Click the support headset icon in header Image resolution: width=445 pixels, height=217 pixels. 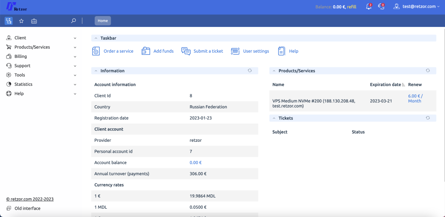tap(381, 7)
